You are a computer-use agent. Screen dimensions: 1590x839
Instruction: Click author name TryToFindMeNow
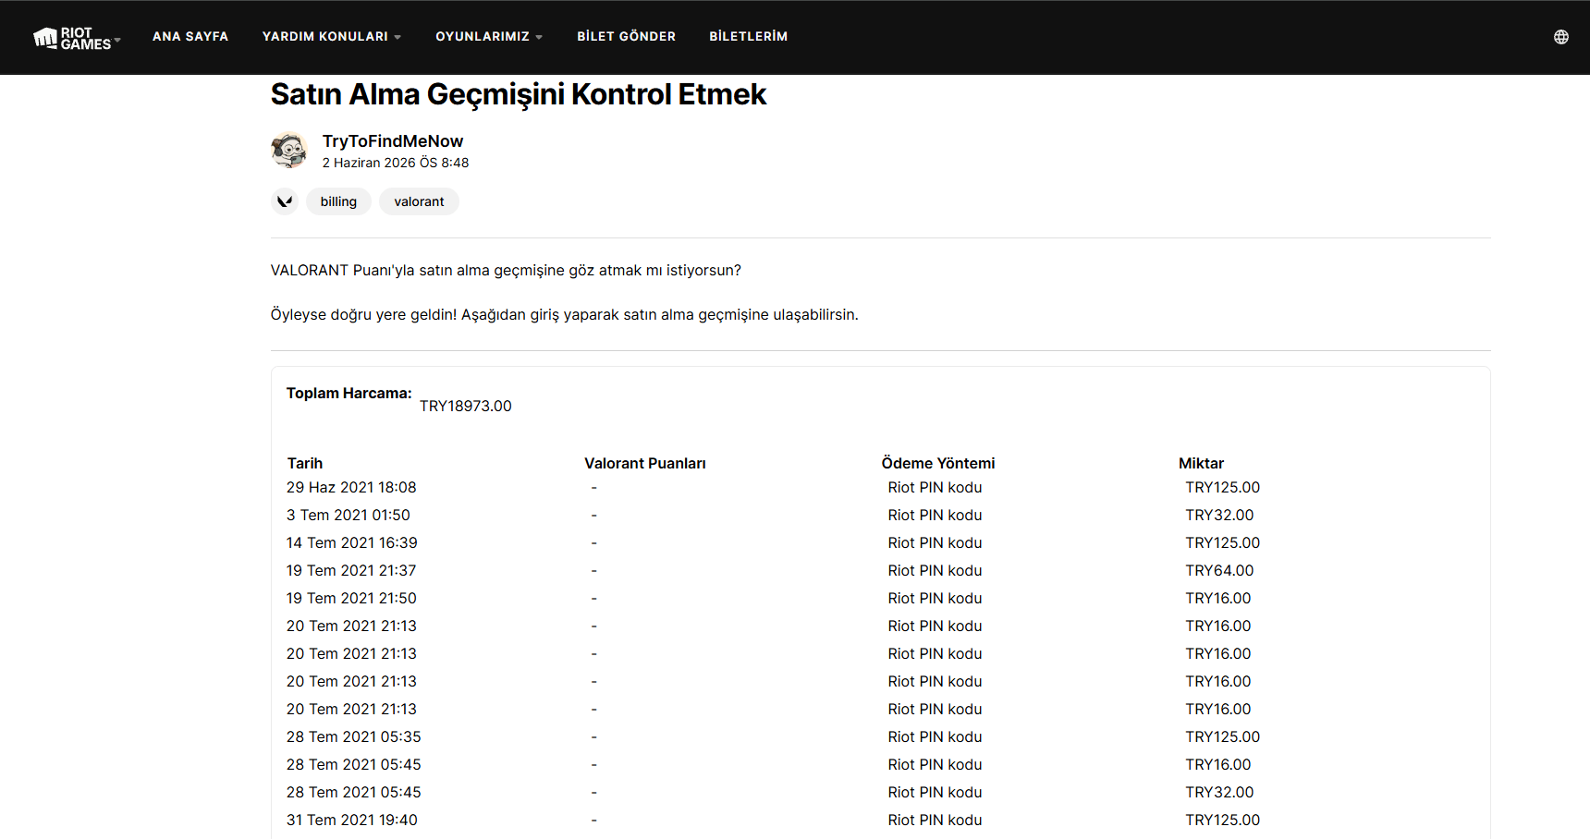(x=393, y=141)
